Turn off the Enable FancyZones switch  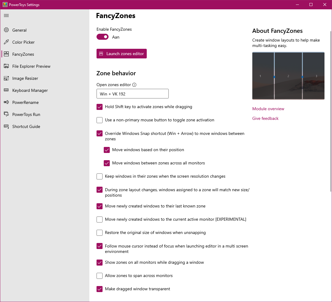click(x=103, y=37)
